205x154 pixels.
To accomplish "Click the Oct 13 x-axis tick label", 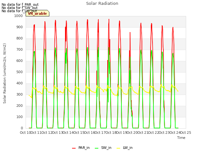I will [x=57, y=133].
